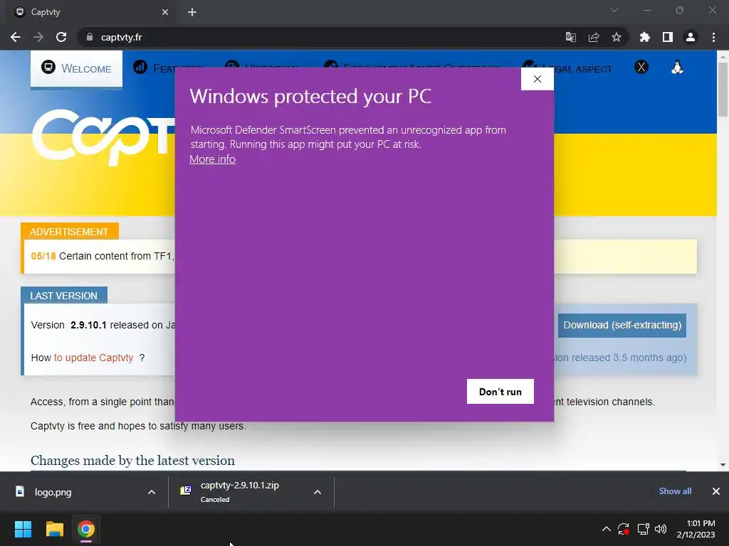Open a new browser tab

coord(192,12)
